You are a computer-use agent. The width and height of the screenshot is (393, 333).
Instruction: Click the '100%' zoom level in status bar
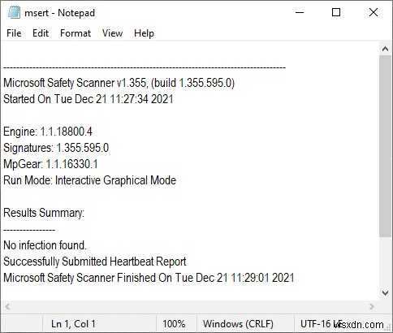point(174,324)
